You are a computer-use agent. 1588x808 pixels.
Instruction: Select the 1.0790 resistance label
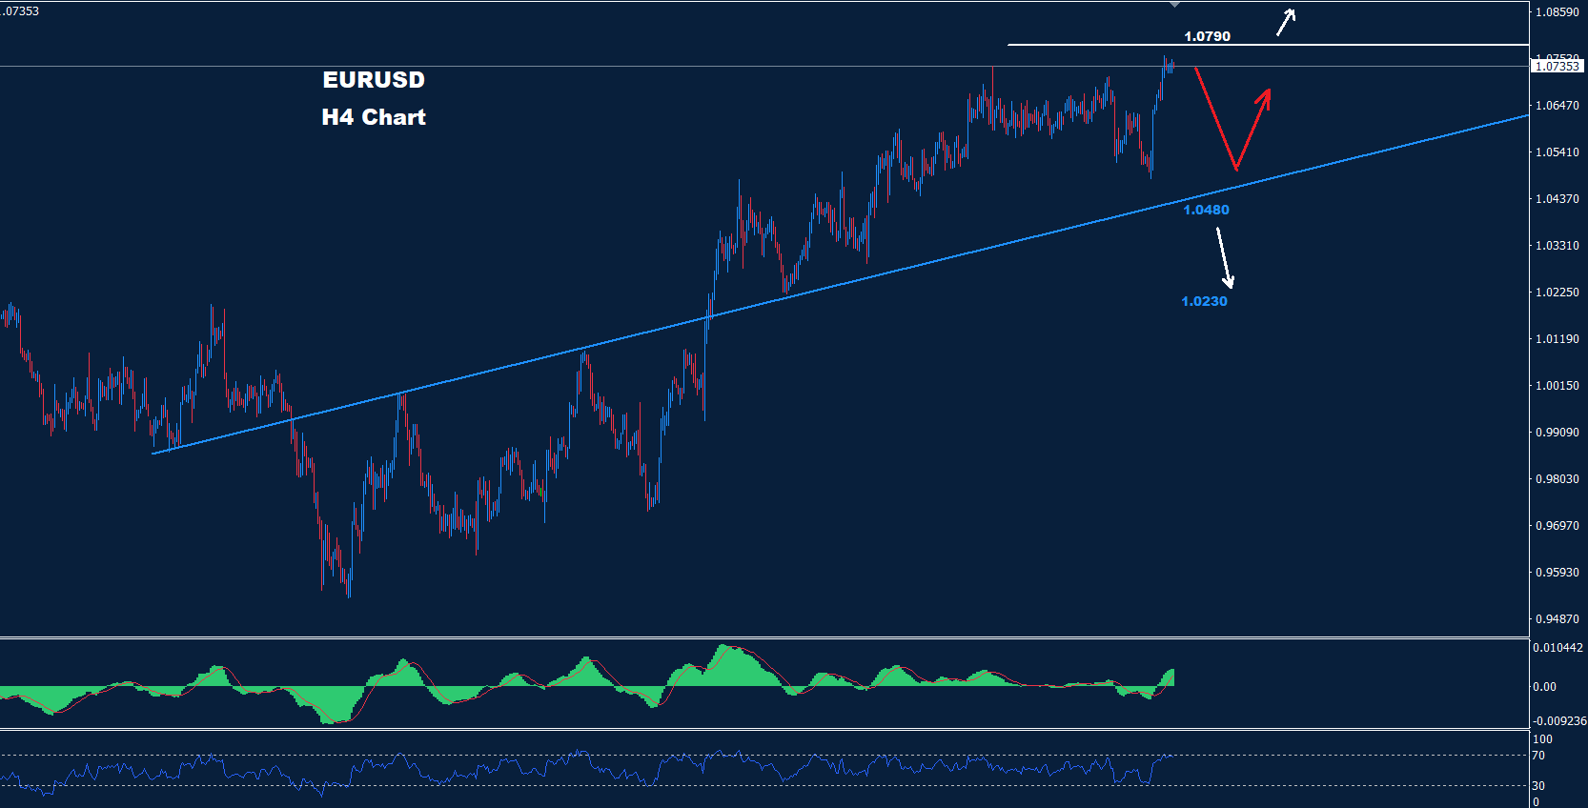(1207, 36)
